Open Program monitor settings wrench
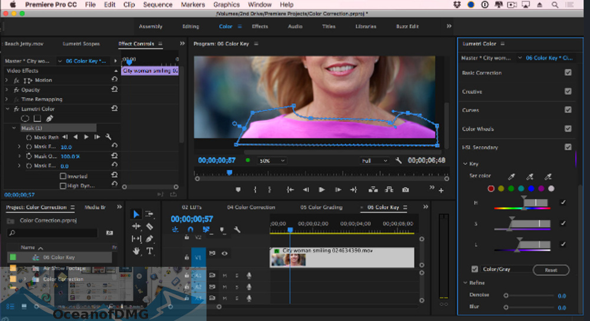Screen dimensions: 590x321 tap(398, 161)
